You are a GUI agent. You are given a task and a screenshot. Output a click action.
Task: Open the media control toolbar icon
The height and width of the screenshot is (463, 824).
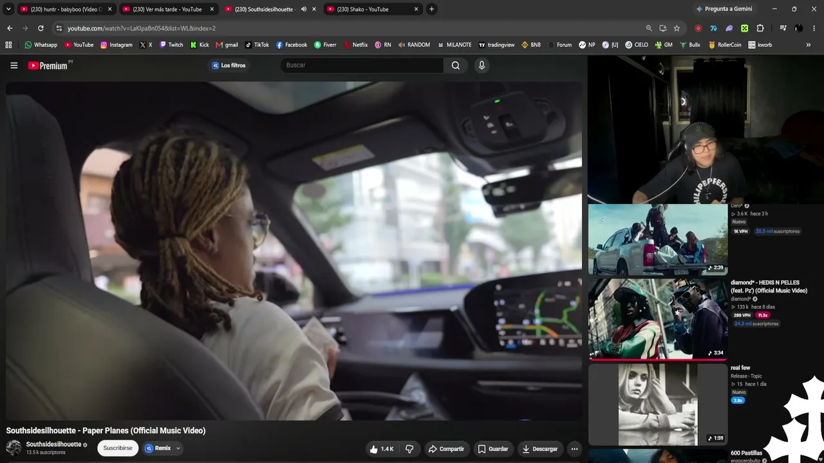[783, 28]
